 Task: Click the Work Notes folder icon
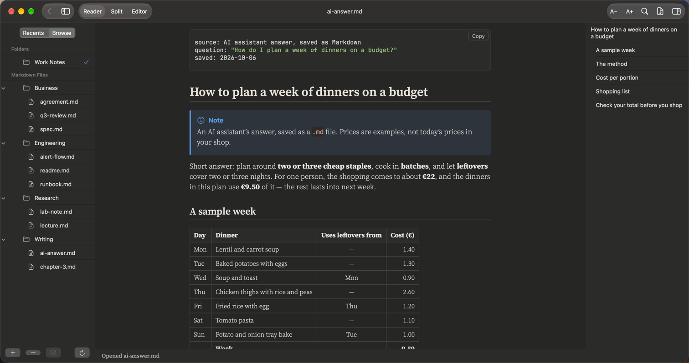pyautogui.click(x=26, y=62)
